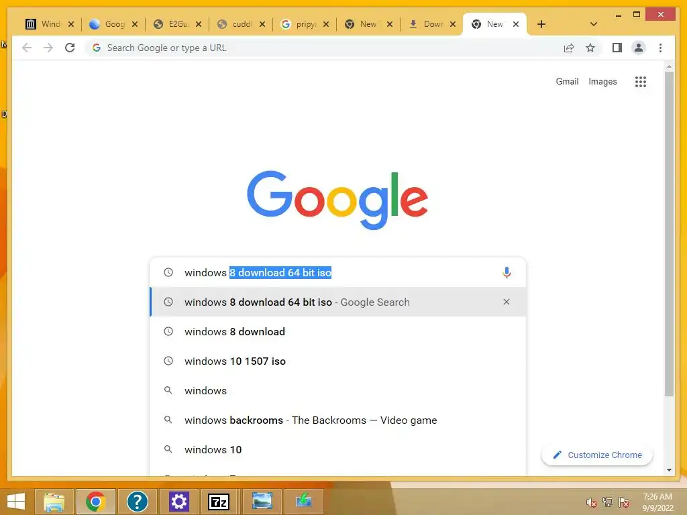Open the Chrome profile avatar
The image size is (687, 515).
[639, 48]
